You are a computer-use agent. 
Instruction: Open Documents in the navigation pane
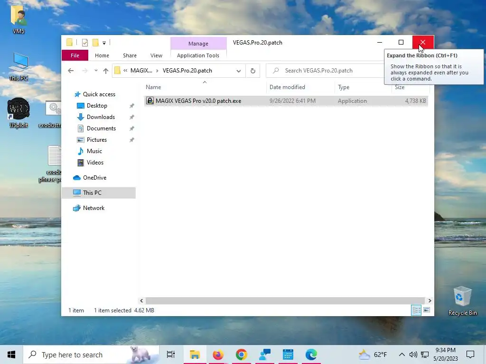tap(101, 128)
